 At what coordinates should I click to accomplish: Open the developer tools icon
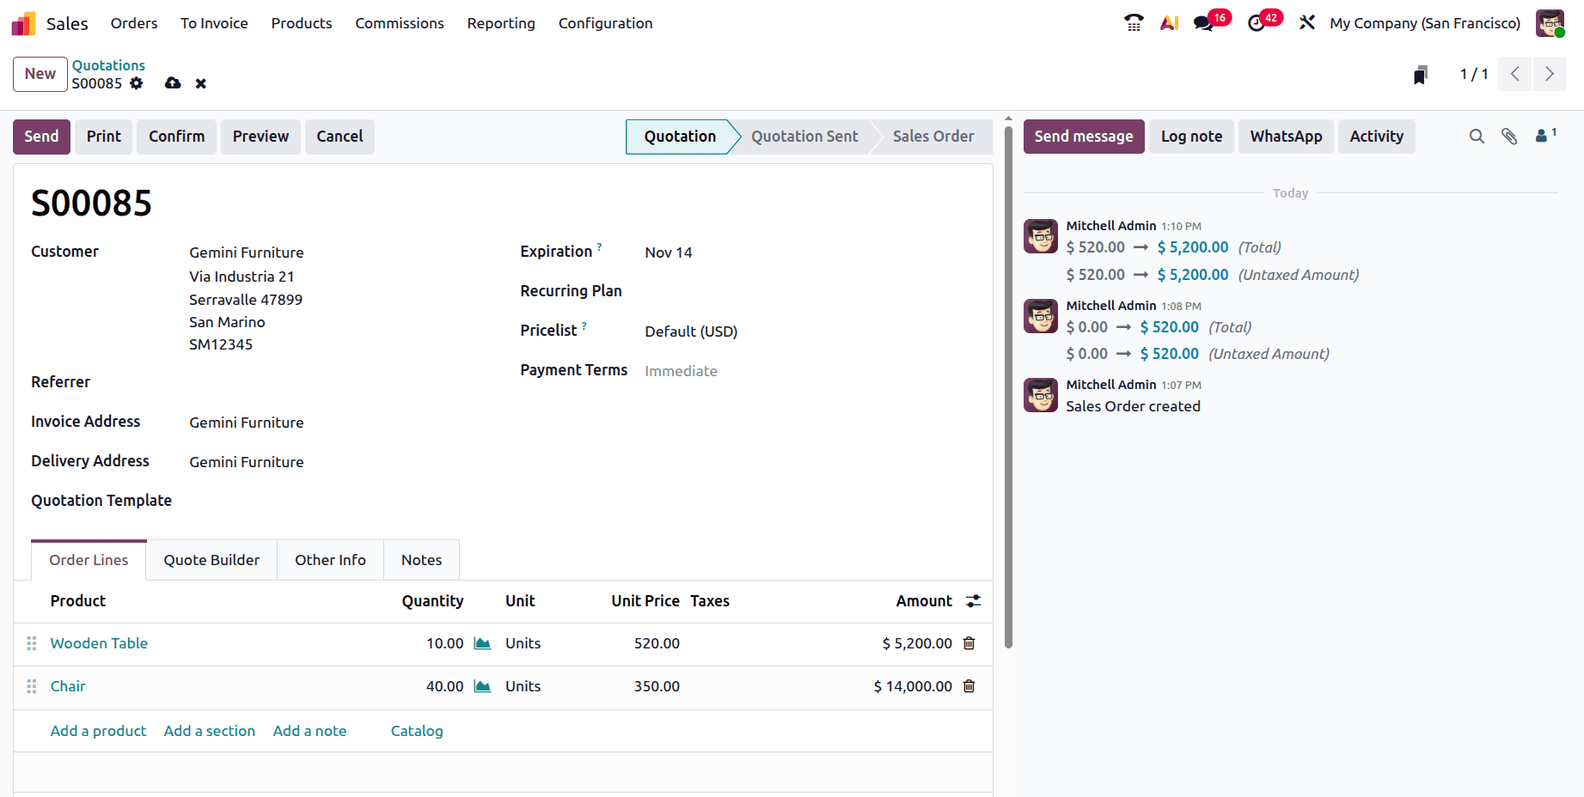click(1307, 23)
